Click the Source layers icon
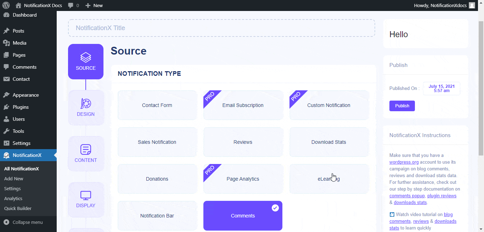Image resolution: width=484 pixels, height=232 pixels. 86,57
